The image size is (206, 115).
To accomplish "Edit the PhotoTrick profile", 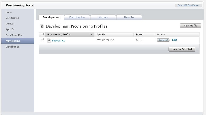I will (x=175, y=40).
